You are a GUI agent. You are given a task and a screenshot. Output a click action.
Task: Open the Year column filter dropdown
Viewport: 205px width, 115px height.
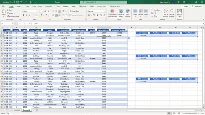(x=28, y=30)
